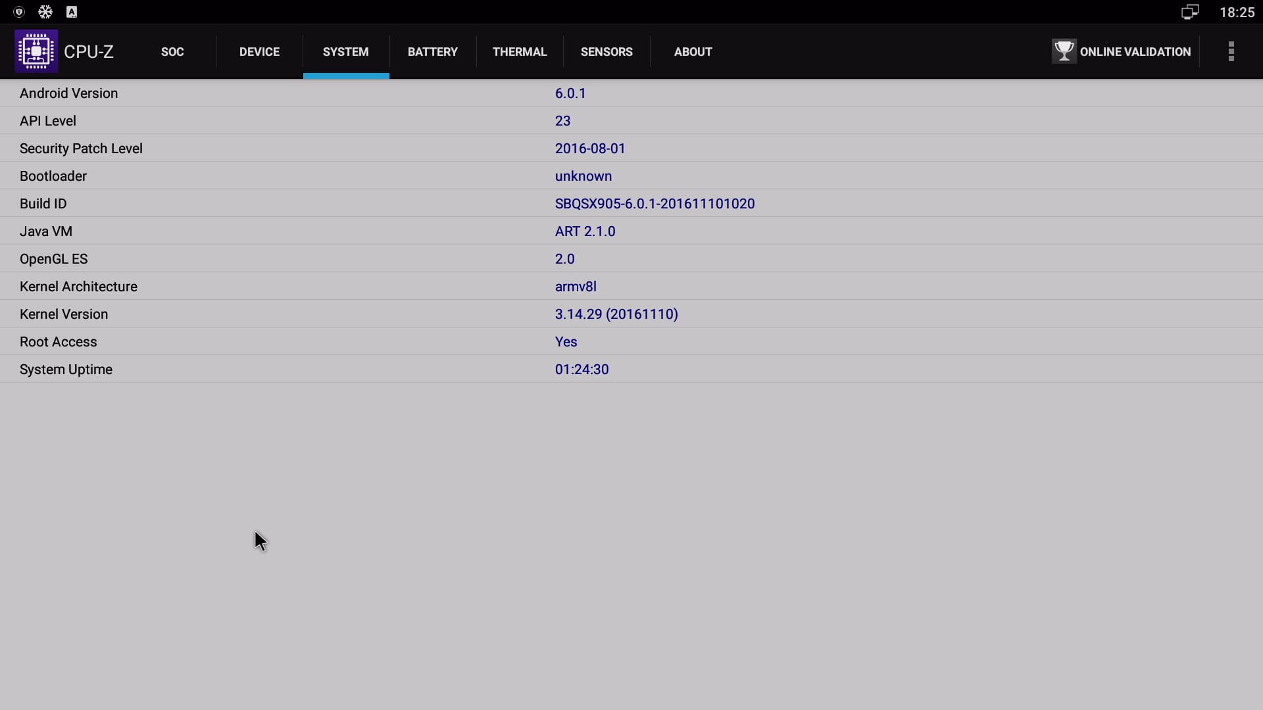Viewport: 1263px width, 710px height.
Task: Select the Build ID value row
Action: pyautogui.click(x=655, y=204)
